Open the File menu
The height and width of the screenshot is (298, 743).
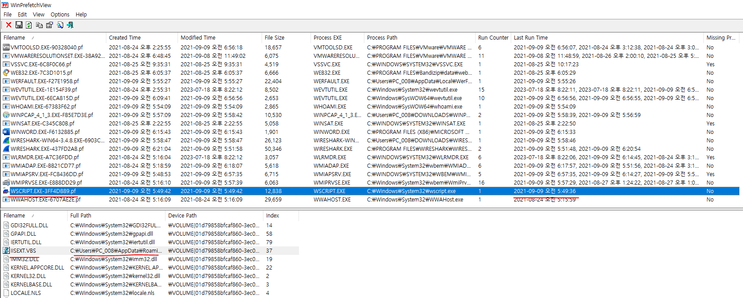8,15
